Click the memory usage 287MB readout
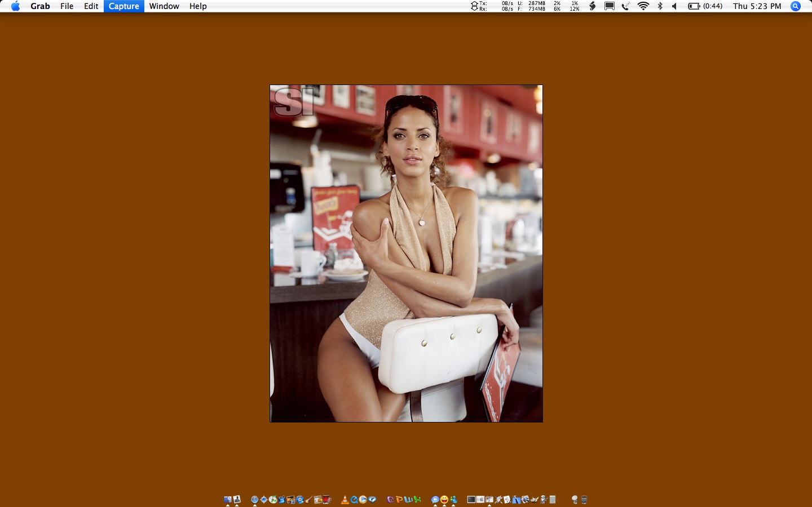This screenshot has width=812, height=507. pyautogui.click(x=532, y=6)
